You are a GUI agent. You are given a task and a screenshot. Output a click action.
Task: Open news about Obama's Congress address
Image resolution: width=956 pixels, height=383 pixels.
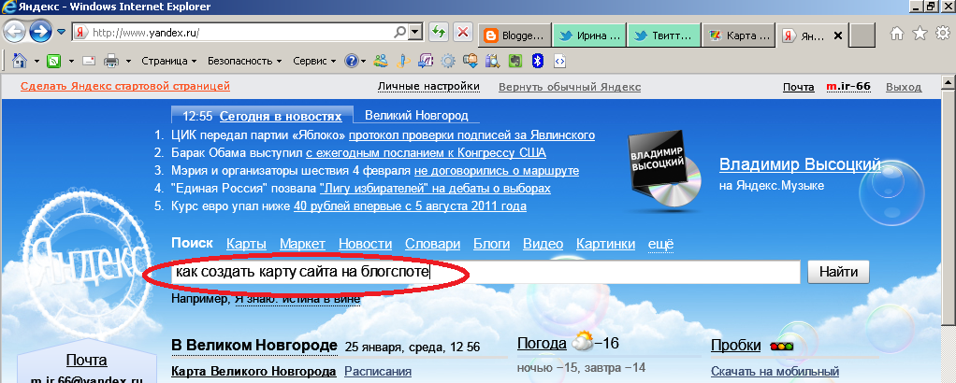click(427, 153)
